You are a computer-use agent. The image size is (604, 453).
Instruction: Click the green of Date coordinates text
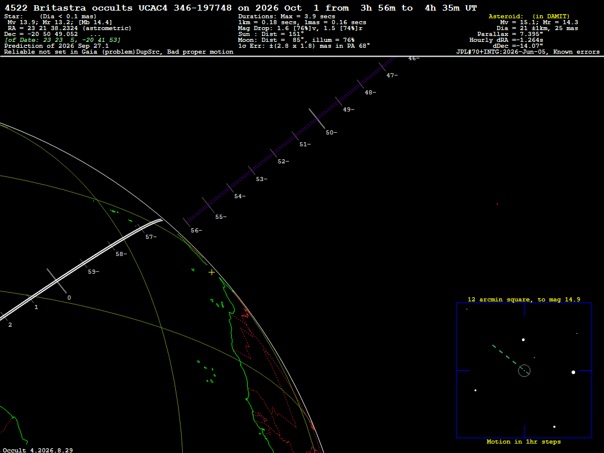click(63, 40)
